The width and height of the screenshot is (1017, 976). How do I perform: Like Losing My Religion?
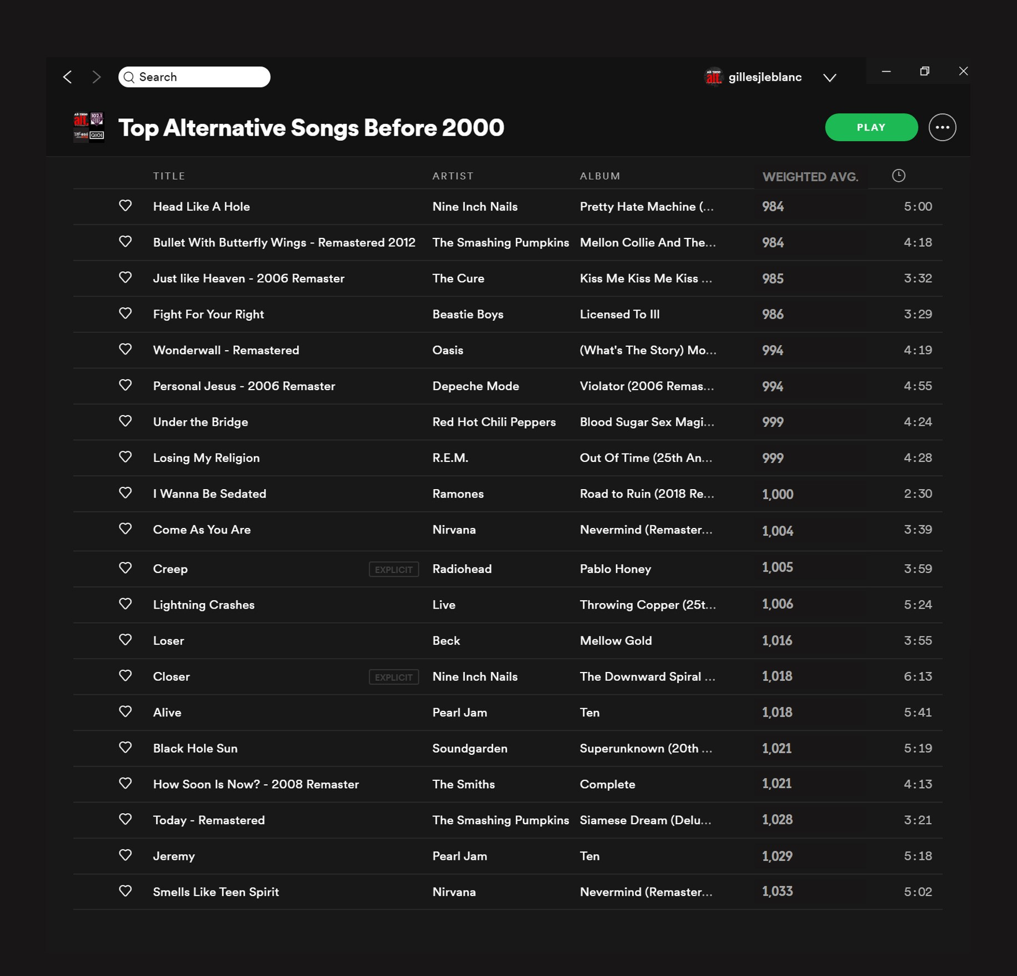(125, 457)
